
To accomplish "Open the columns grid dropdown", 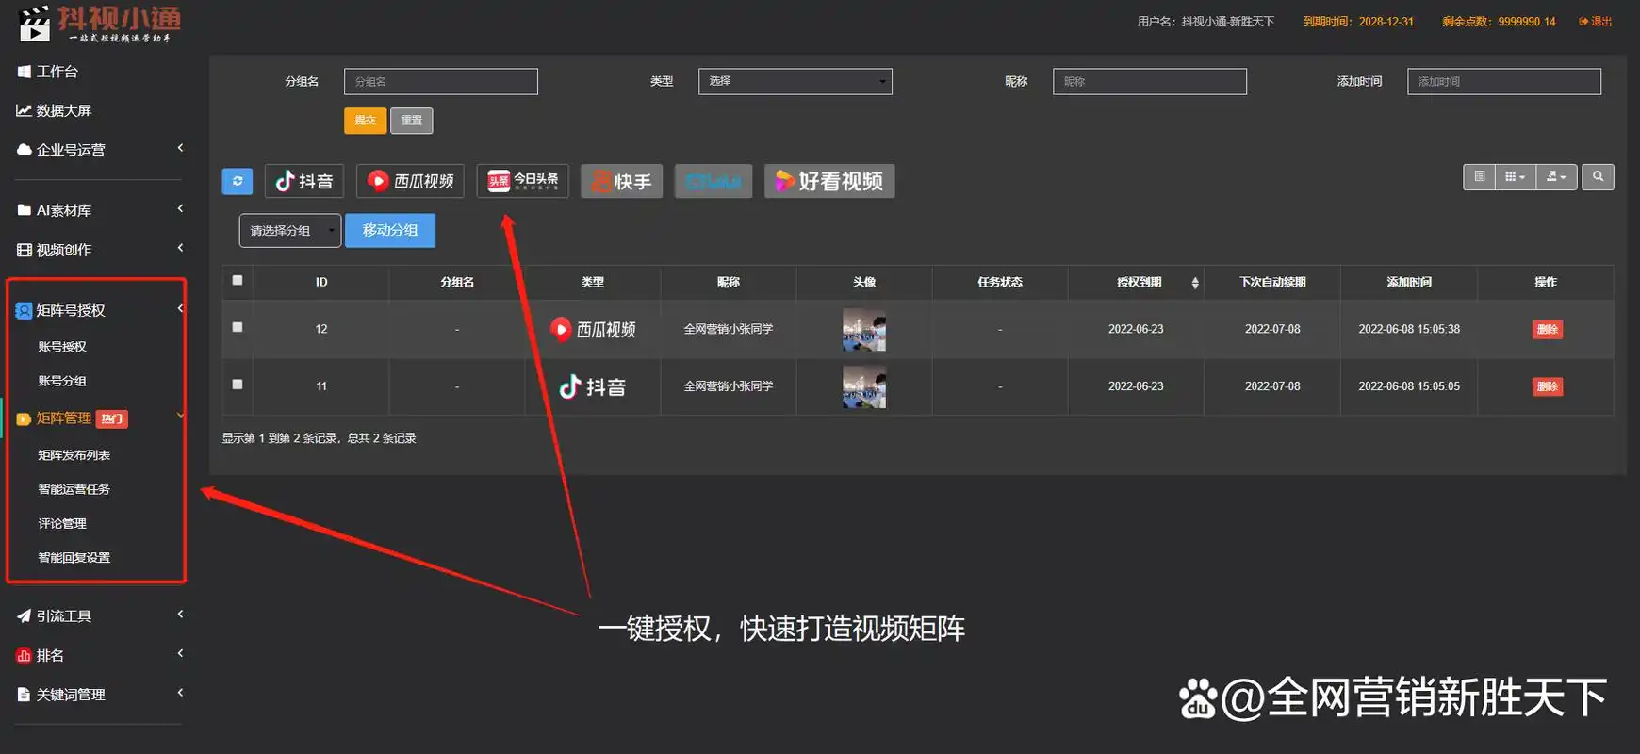I will [x=1516, y=177].
